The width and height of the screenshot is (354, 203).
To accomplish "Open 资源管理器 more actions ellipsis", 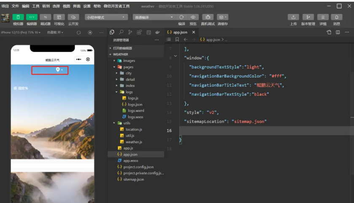I will point(157,40).
